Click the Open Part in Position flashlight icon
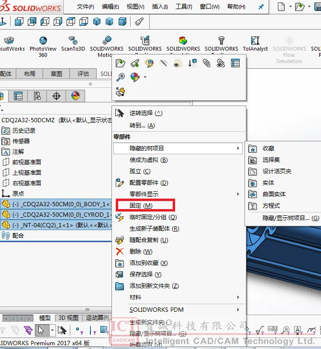Image resolution: width=321 pixels, height=349 pixels. pos(135,63)
